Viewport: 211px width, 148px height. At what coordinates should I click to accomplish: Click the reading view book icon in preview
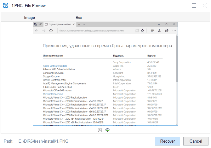(137, 31)
